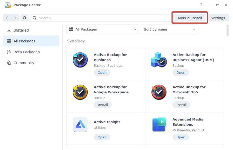233x150 pixels.
Task: Click the Active Insight app icon
Action: pos(80,125)
